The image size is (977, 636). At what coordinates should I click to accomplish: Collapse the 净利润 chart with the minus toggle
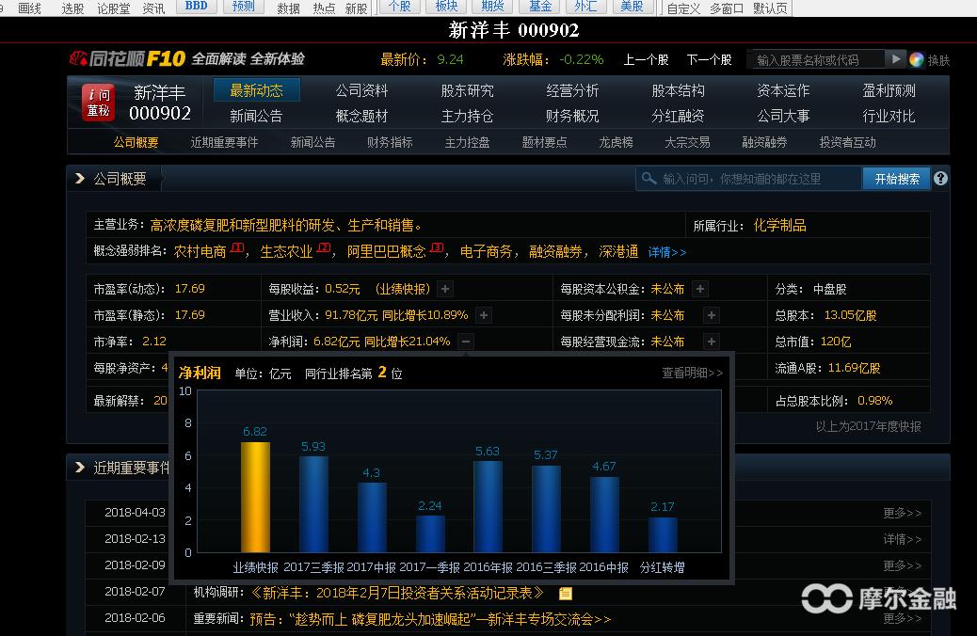(x=465, y=342)
